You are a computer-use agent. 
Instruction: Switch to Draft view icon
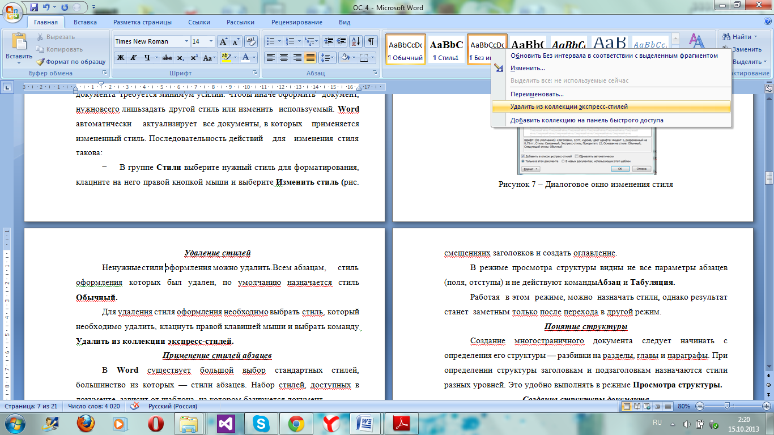(668, 406)
